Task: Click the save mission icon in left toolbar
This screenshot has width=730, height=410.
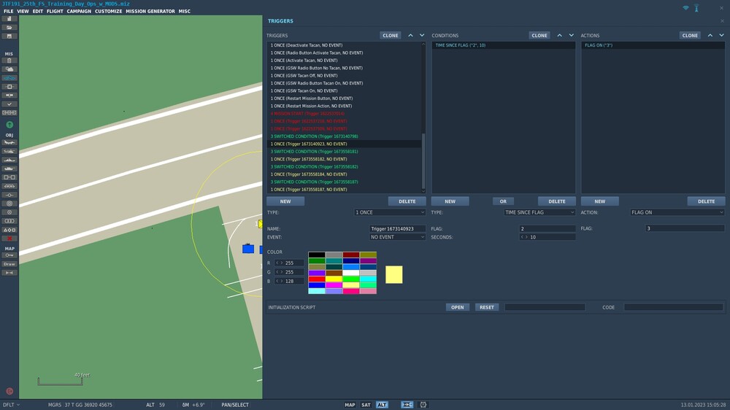Action: coord(9,36)
